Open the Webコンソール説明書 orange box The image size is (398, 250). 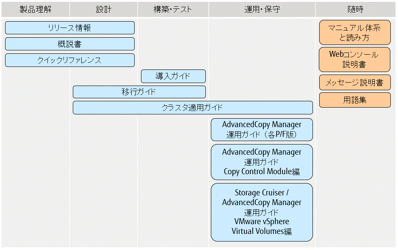pyautogui.click(x=354, y=59)
